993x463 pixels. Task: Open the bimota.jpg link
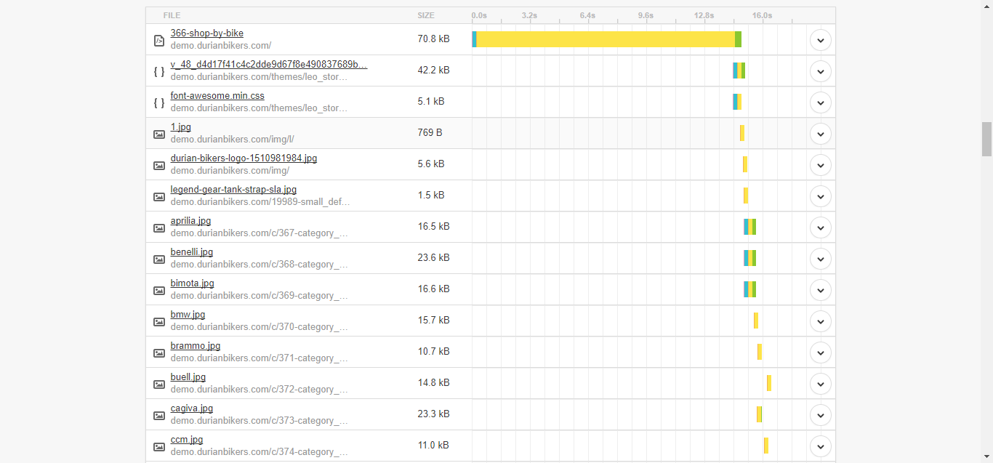click(x=193, y=283)
